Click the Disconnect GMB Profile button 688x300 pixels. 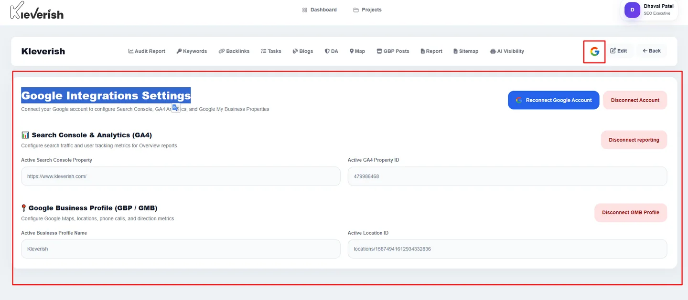tap(631, 213)
